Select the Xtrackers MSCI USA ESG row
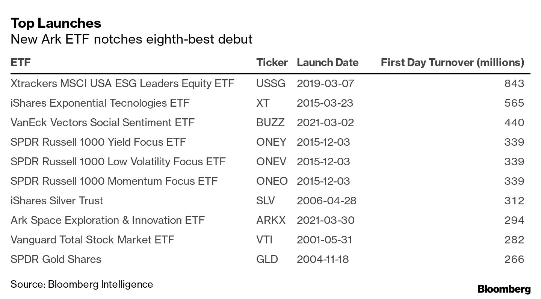Image resolution: width=541 pixels, height=299 pixels. click(x=122, y=83)
